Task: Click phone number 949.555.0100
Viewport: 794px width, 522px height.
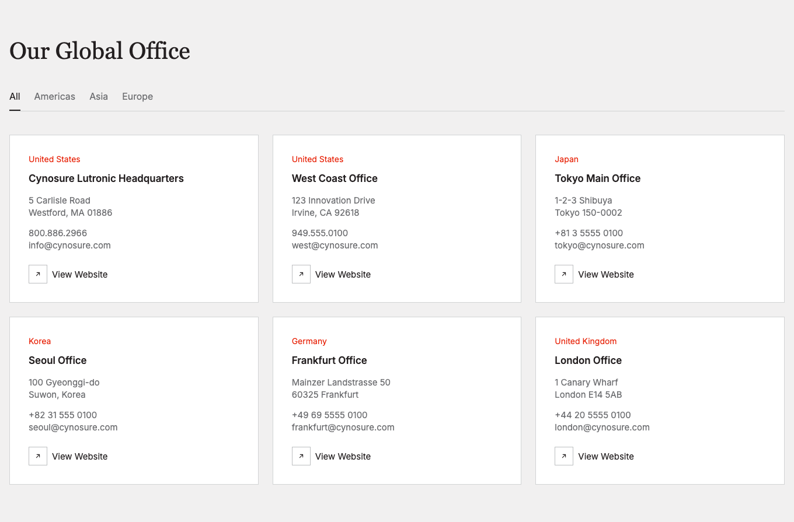Action: click(320, 233)
